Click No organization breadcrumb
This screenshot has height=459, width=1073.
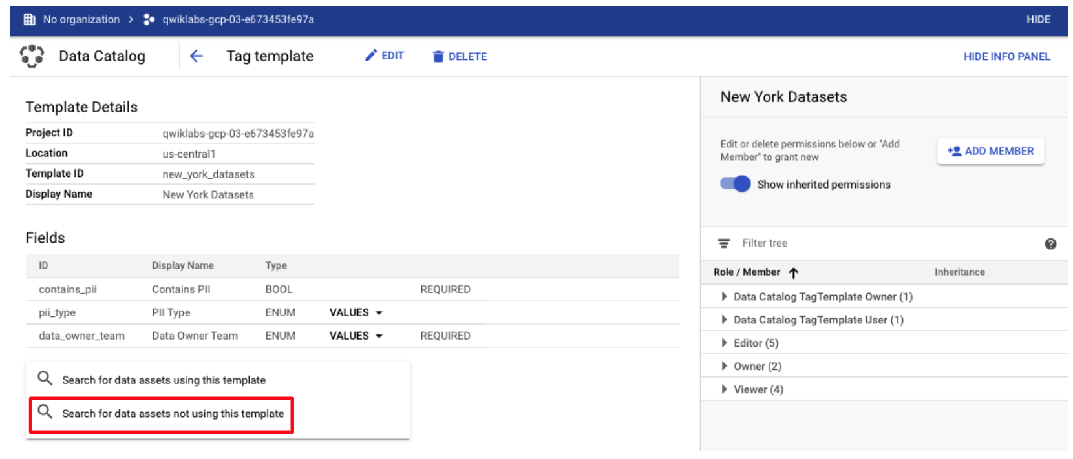[81, 19]
